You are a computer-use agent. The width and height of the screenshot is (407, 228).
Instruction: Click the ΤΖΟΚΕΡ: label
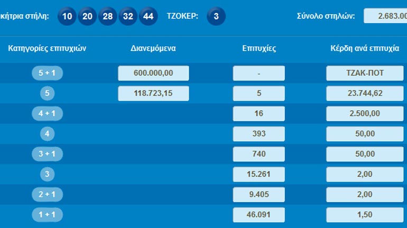click(x=182, y=16)
